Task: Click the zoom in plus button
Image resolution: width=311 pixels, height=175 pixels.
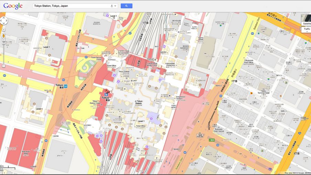Action: click(x=4, y=40)
